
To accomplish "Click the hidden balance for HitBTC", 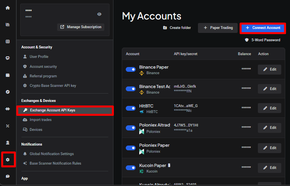I will click(x=246, y=108).
